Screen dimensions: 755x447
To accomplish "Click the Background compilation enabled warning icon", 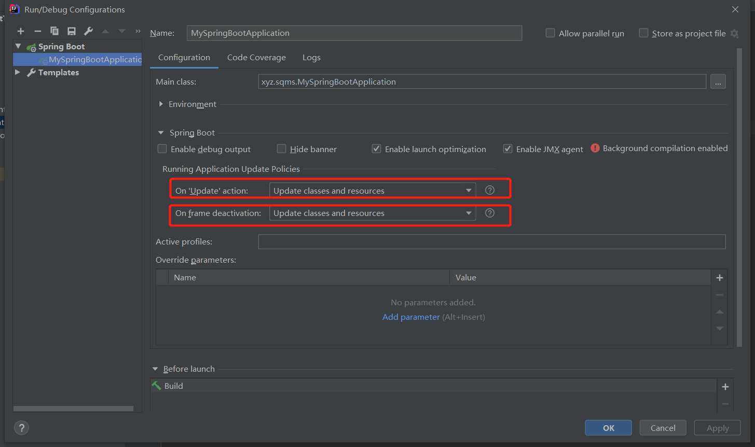I will click(x=595, y=148).
